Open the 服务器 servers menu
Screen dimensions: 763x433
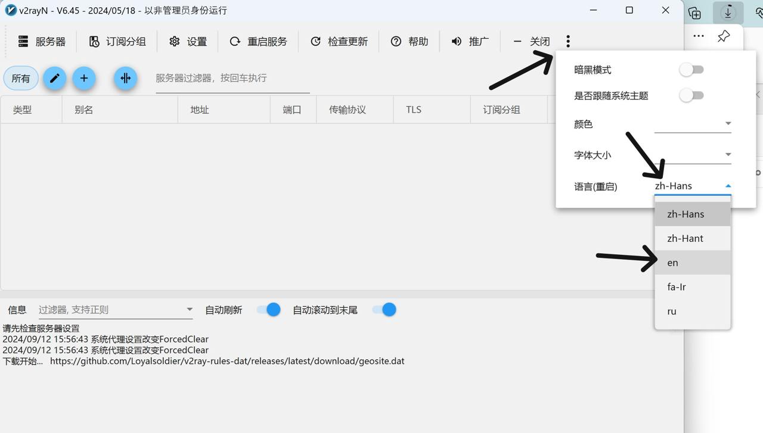tap(42, 41)
